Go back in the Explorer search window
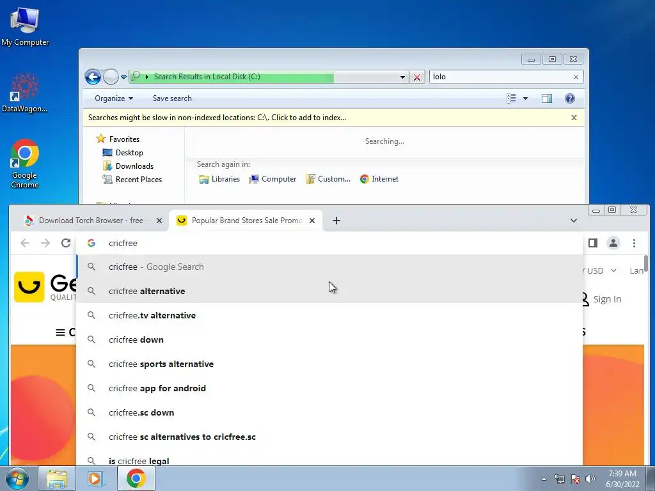 [x=93, y=77]
